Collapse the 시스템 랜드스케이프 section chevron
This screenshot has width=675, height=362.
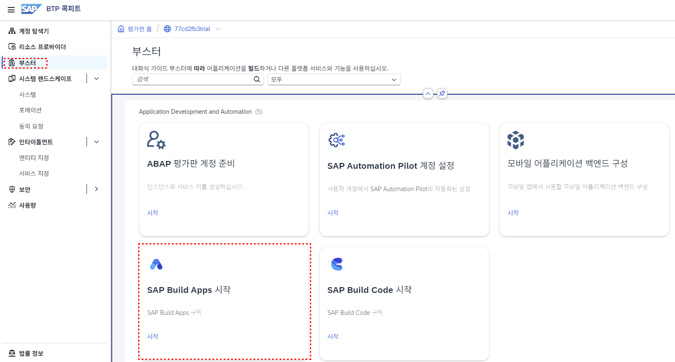click(96, 79)
